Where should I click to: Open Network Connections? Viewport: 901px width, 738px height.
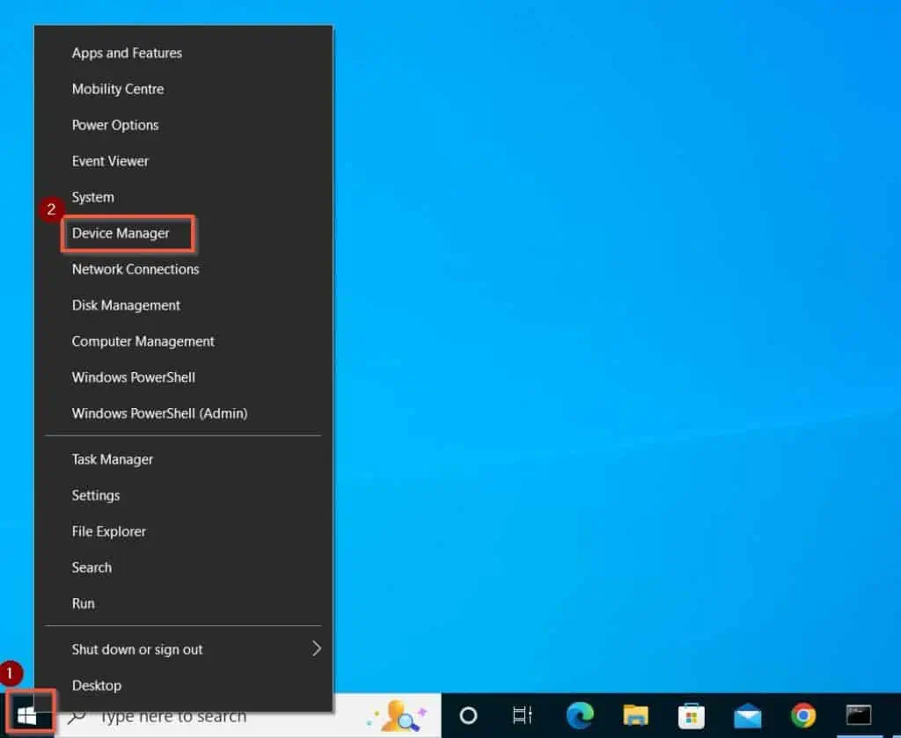pos(135,269)
